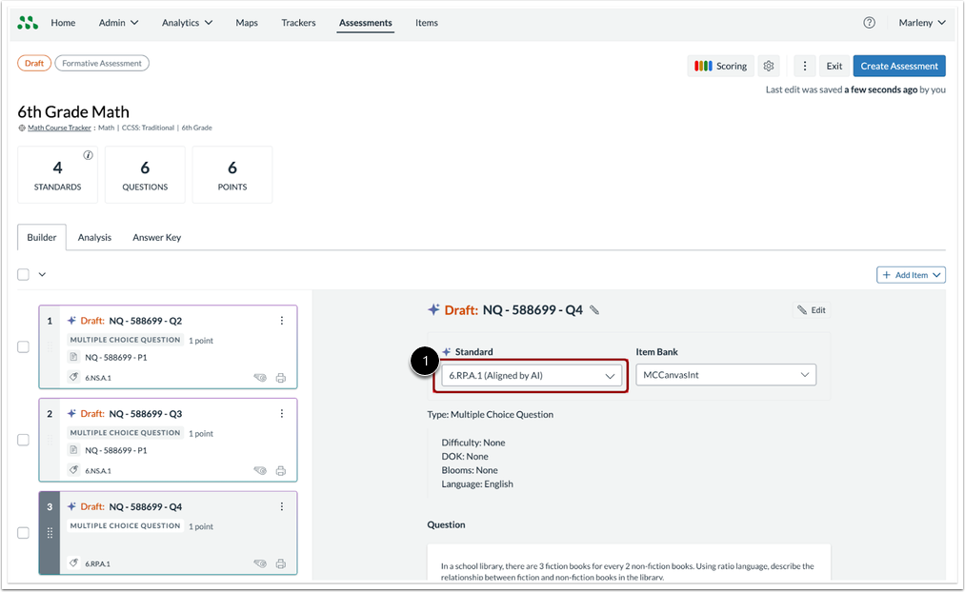Click the standard tag icon in Q3 card
Viewport: 965px width, 592px height.
pyautogui.click(x=74, y=470)
